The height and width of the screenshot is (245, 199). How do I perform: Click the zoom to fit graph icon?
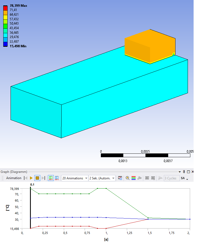tap(128, 178)
